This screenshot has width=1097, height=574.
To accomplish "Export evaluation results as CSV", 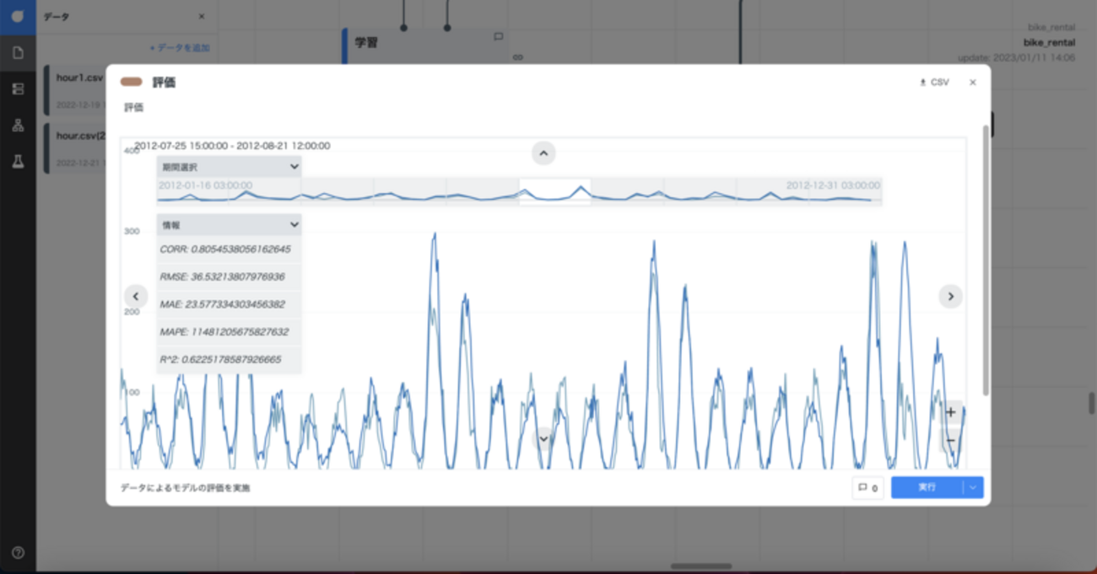I will (934, 83).
